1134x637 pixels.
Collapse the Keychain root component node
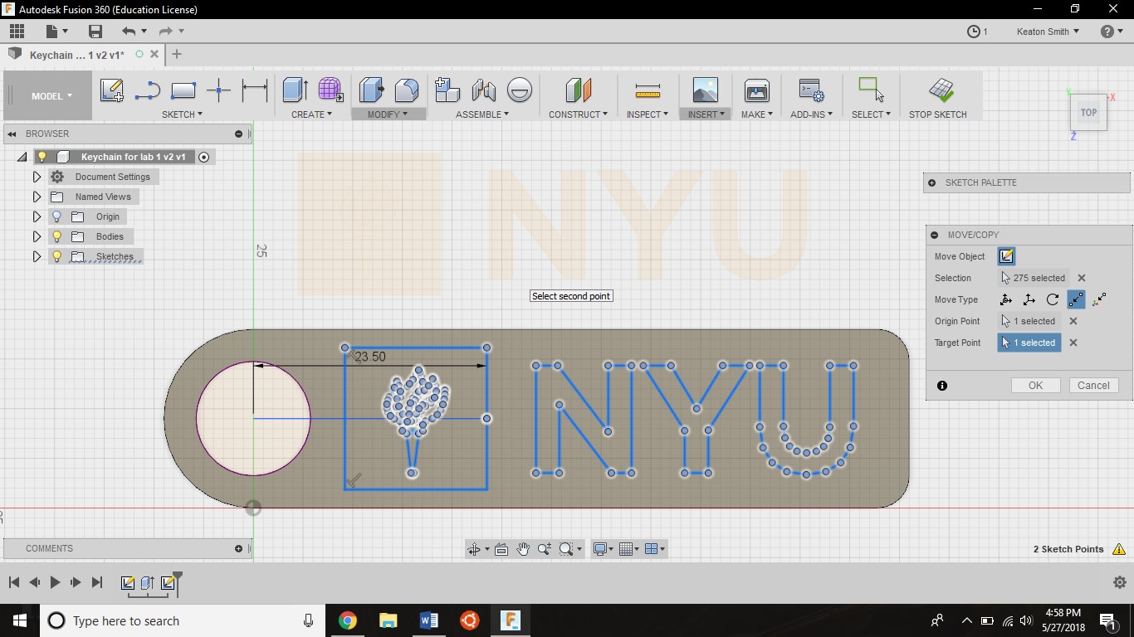22,157
